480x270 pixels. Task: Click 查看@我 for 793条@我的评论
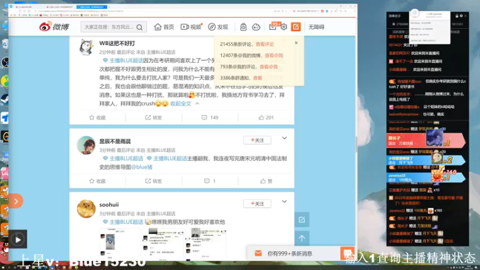pyautogui.click(x=268, y=67)
